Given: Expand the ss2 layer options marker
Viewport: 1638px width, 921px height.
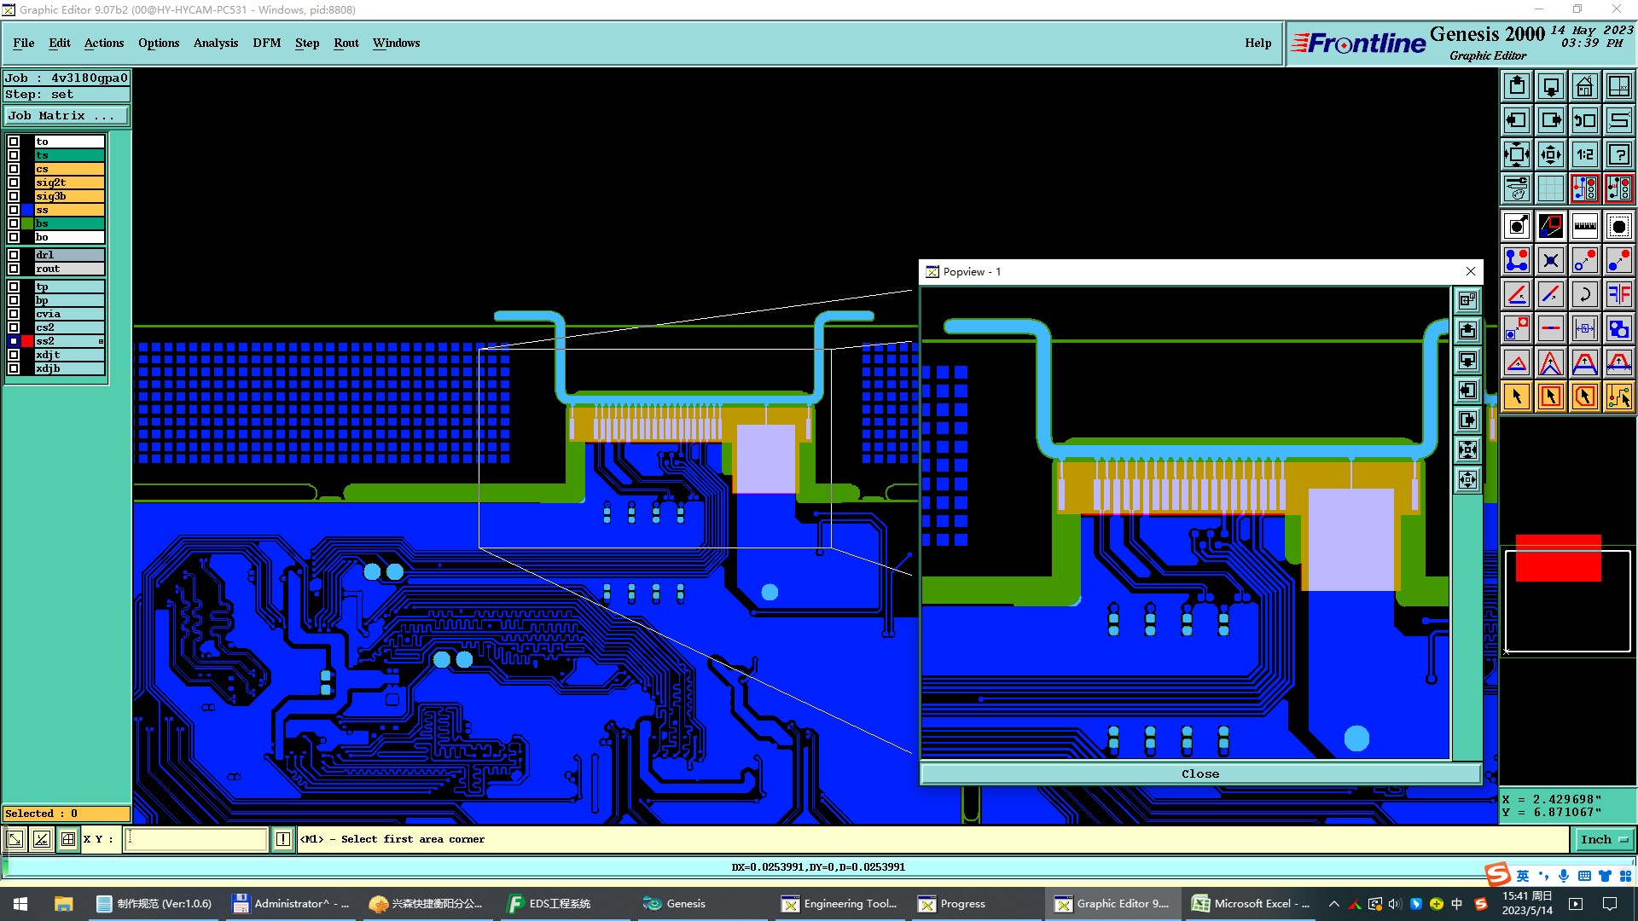Looking at the screenshot, I should (x=101, y=341).
